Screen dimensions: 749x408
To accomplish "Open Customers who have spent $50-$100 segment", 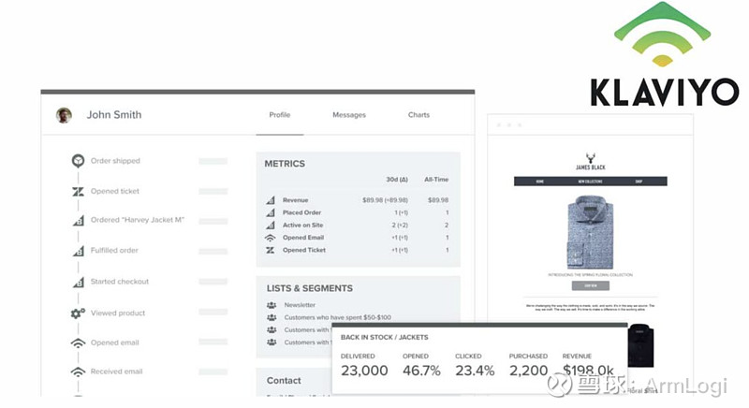I will tap(337, 317).
